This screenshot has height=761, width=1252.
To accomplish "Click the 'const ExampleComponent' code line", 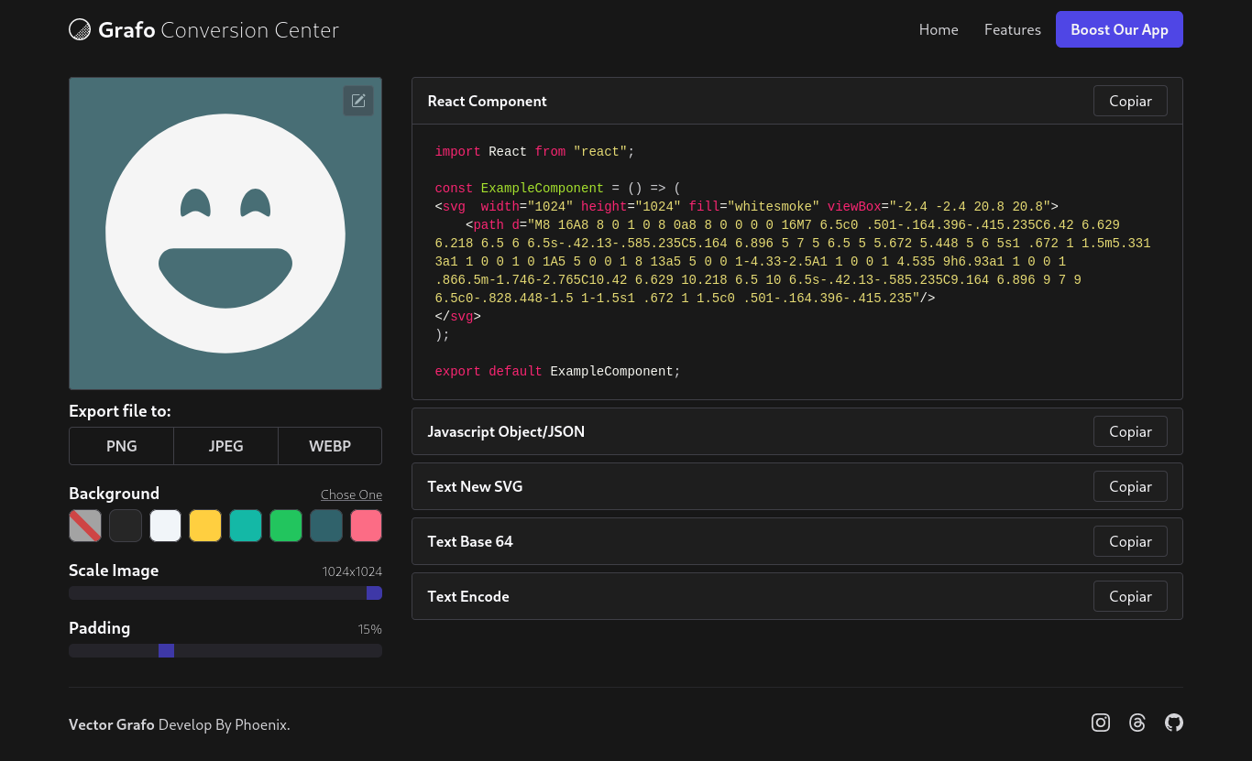I will pyautogui.click(x=557, y=188).
